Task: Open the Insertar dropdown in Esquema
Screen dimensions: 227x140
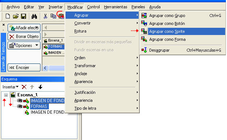Action: 10,87
